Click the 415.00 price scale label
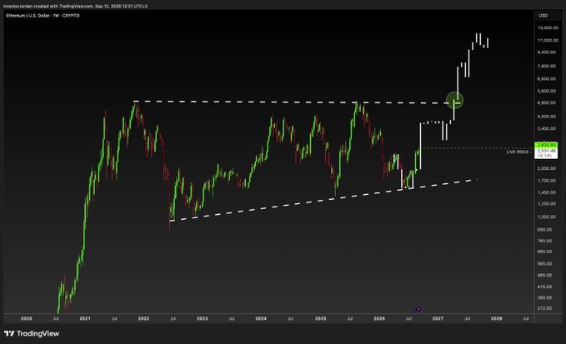The height and width of the screenshot is (344, 566). [x=544, y=287]
